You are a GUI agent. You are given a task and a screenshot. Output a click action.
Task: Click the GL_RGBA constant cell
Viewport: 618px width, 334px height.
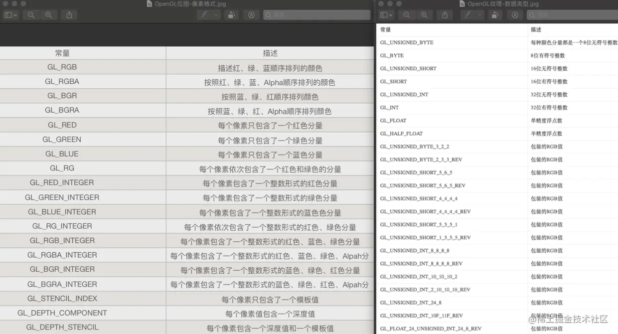(x=62, y=82)
